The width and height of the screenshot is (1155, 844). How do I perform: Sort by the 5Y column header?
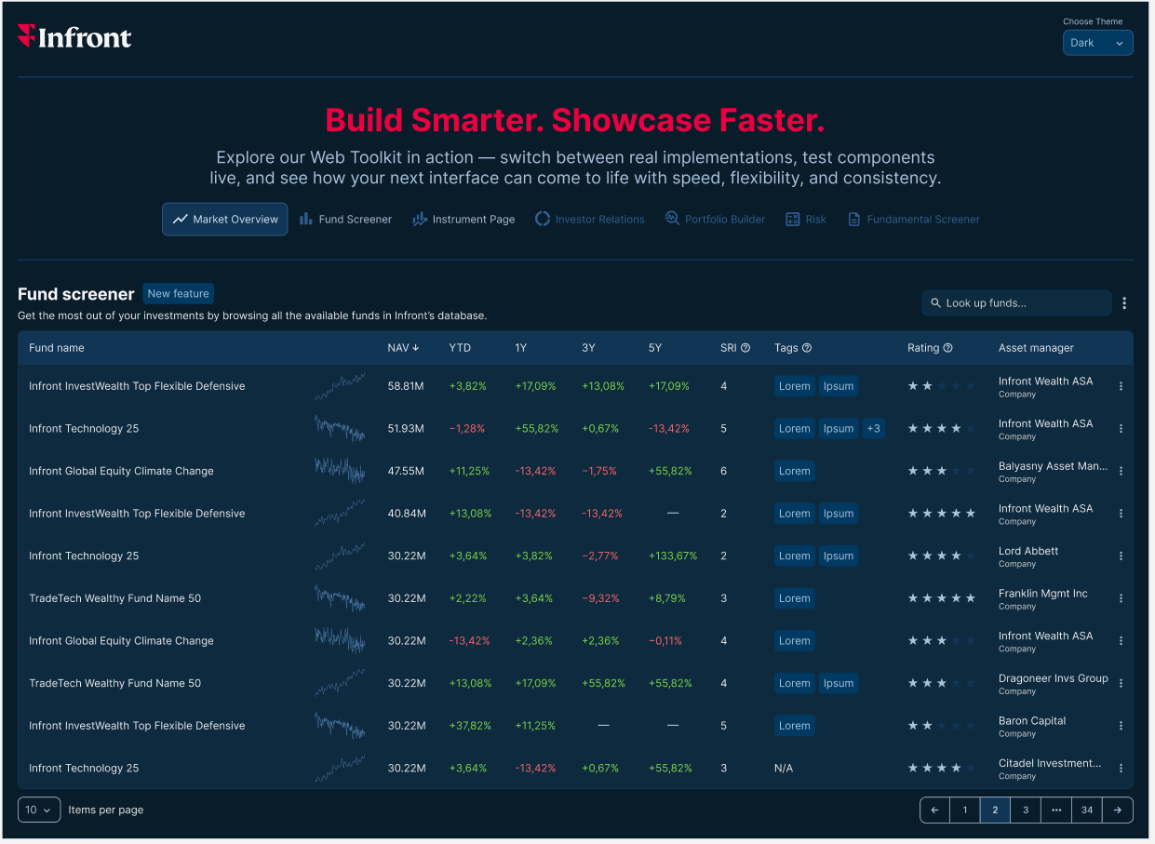click(x=655, y=348)
